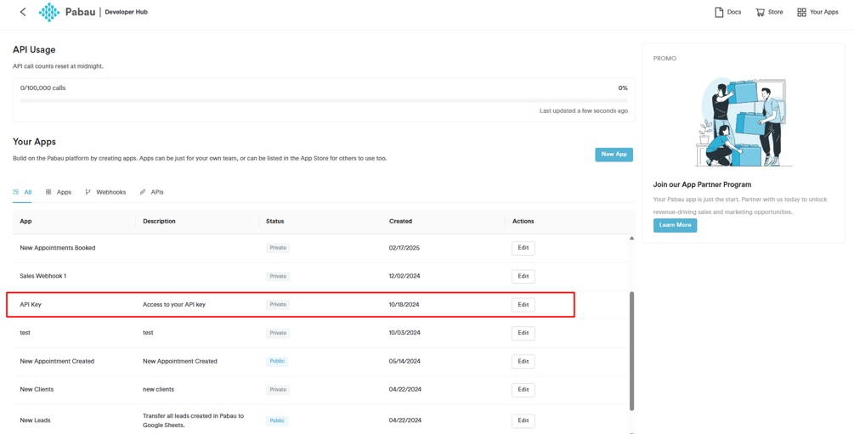Click the Private badge in API Key row

pyautogui.click(x=278, y=304)
